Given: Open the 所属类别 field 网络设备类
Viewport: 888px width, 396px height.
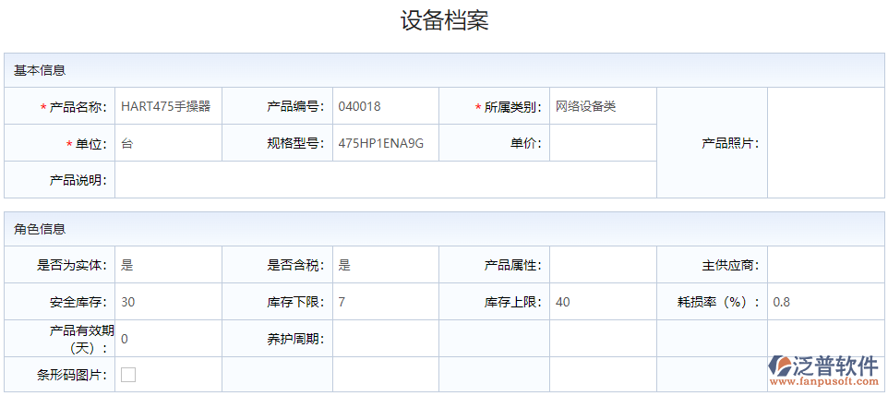Looking at the screenshot, I should tap(603, 106).
